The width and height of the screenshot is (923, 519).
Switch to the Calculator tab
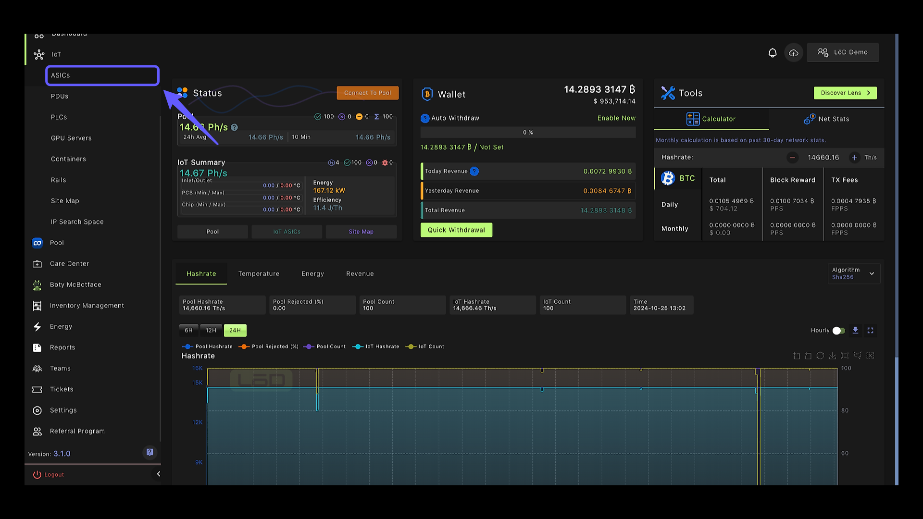click(711, 119)
